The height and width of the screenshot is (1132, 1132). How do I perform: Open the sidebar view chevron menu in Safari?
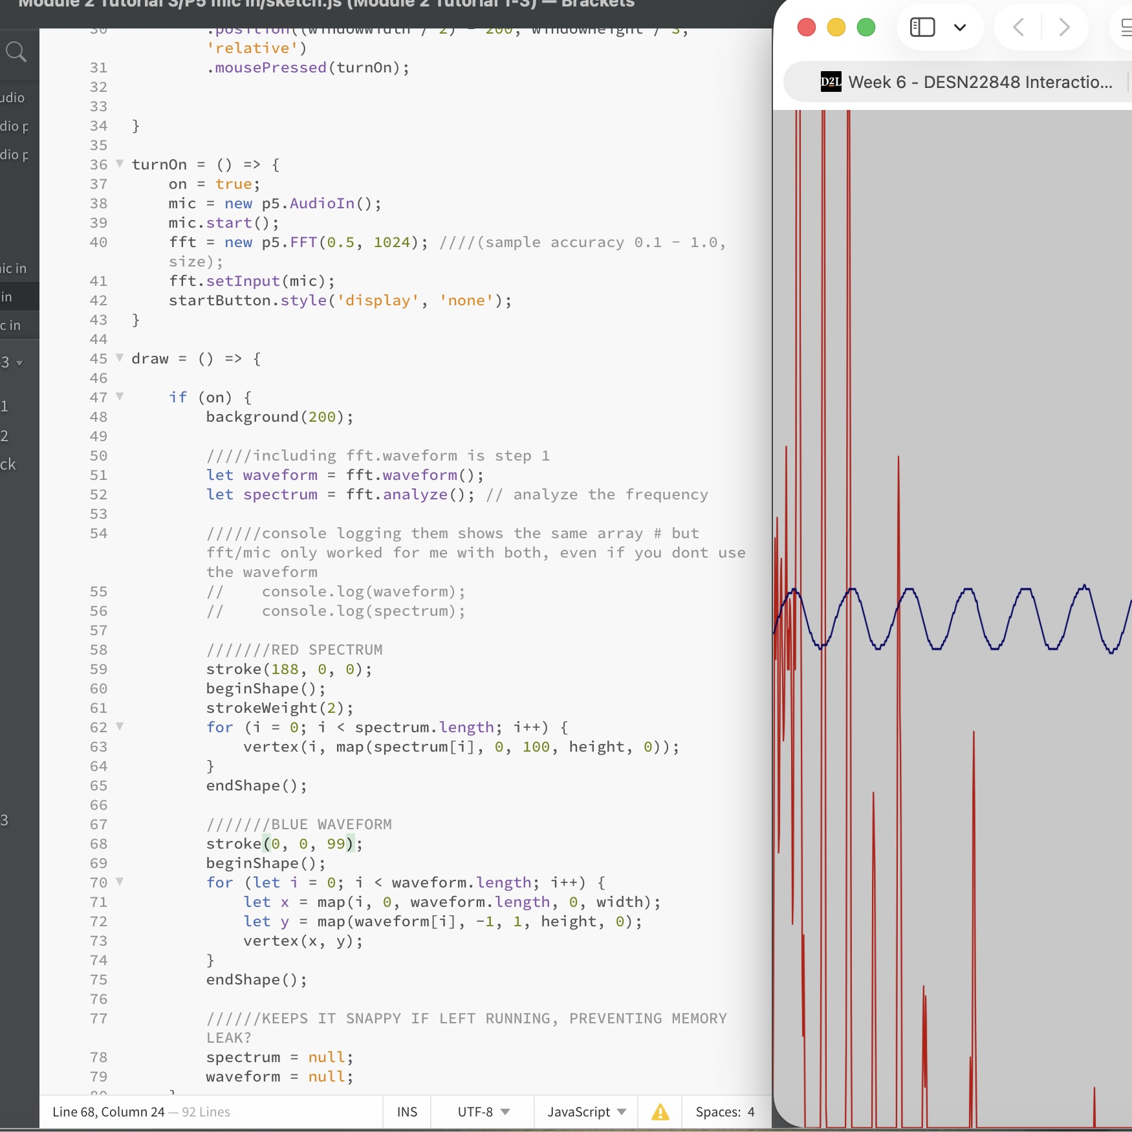960,27
